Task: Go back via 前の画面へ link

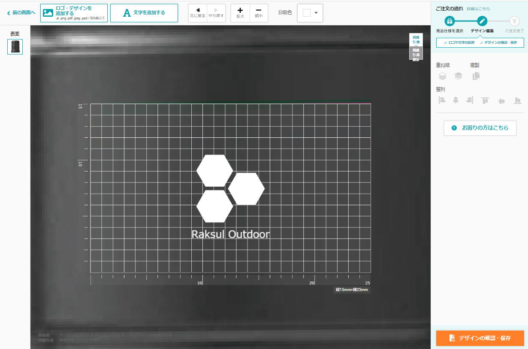Action: point(21,13)
